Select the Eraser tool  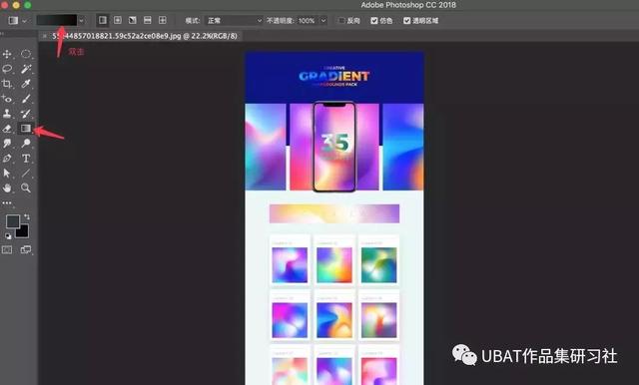point(7,129)
